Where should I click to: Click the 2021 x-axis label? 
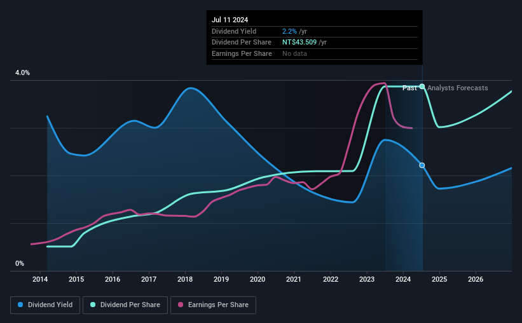click(x=294, y=279)
